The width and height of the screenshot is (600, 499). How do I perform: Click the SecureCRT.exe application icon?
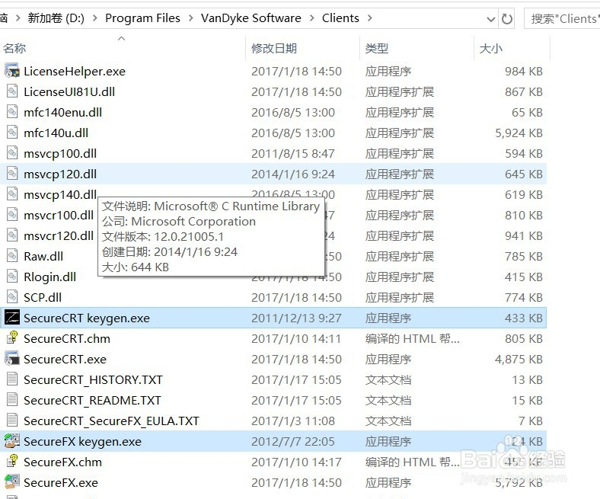click(x=12, y=359)
